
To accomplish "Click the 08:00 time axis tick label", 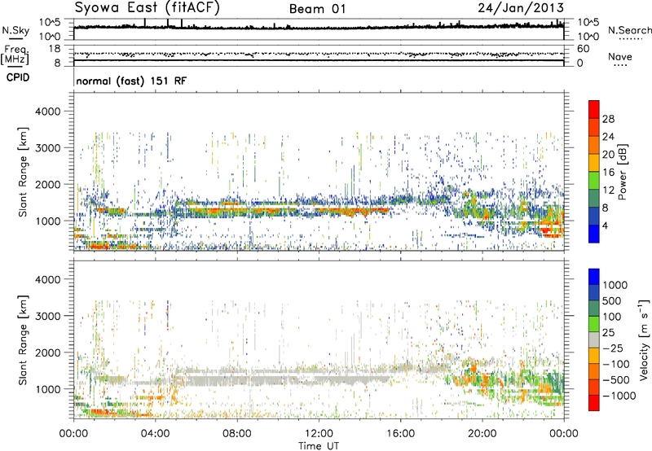I will (x=236, y=434).
